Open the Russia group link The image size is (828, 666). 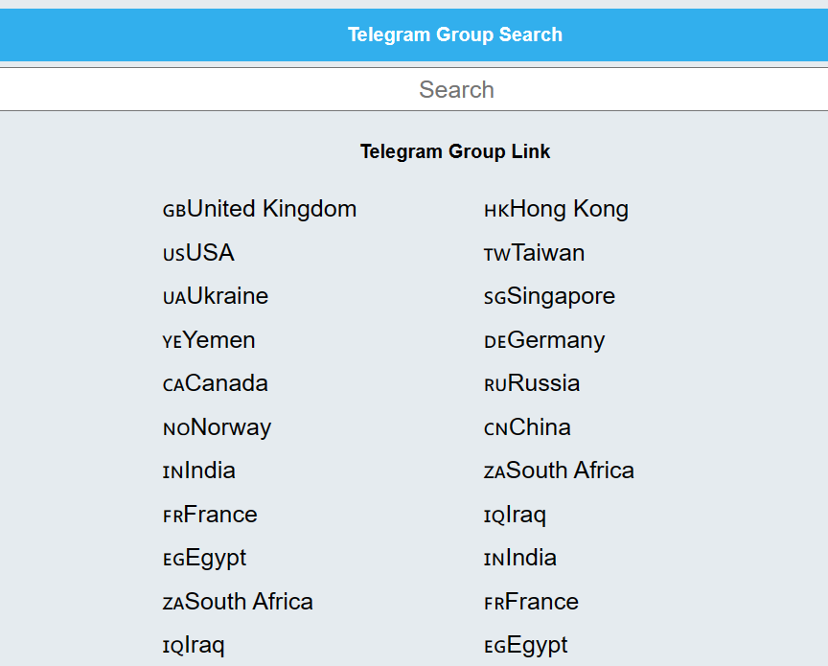(x=532, y=383)
